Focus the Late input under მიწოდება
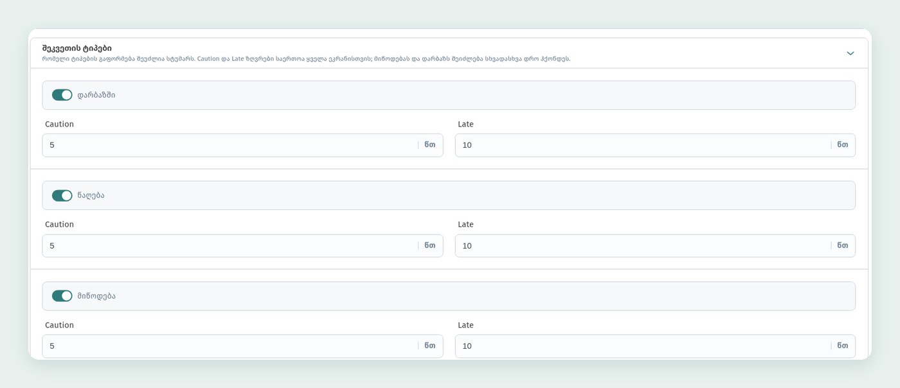 point(655,346)
